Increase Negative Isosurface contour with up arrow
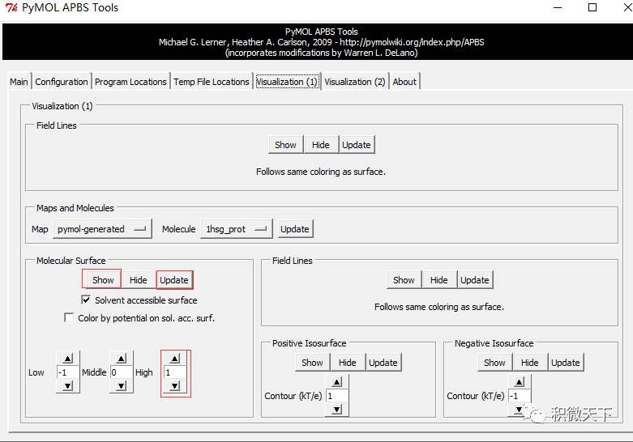 520,382
